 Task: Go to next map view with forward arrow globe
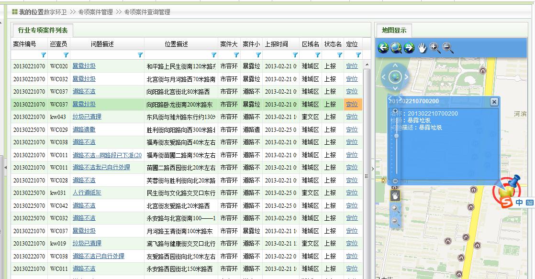tap(409, 48)
